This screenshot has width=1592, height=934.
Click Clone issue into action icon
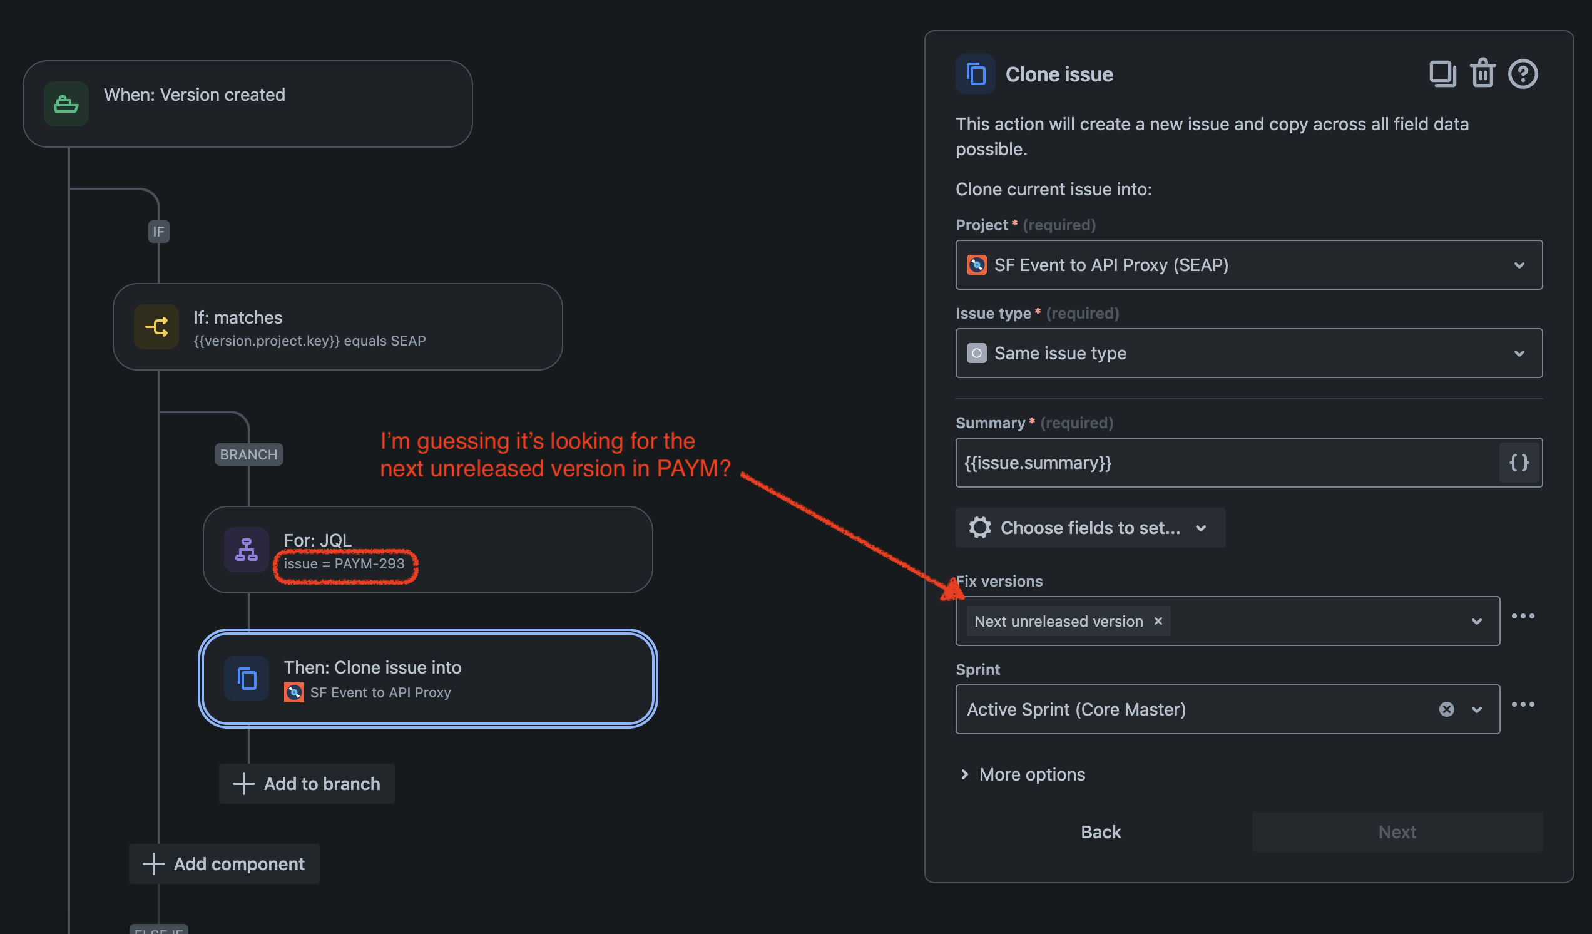tap(247, 679)
